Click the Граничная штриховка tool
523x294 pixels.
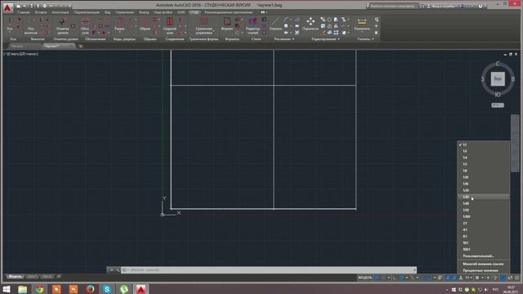pyautogui.click(x=203, y=26)
